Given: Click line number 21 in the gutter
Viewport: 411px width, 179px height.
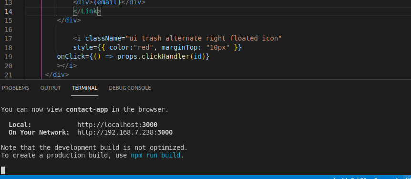Looking at the screenshot, I should coord(9,74).
